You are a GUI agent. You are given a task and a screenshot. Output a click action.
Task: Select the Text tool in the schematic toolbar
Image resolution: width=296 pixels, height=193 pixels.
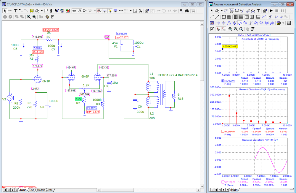16,10
